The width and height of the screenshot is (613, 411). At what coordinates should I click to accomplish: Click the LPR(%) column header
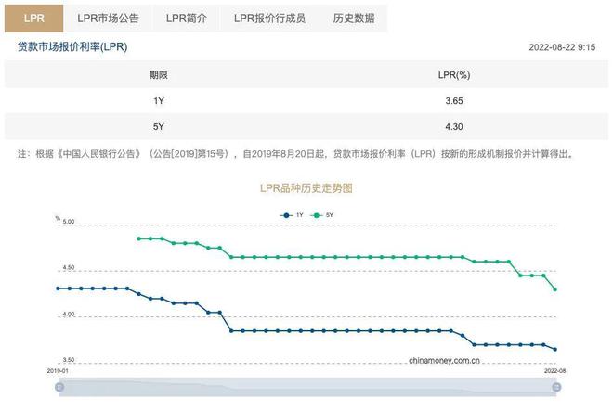pyautogui.click(x=454, y=75)
